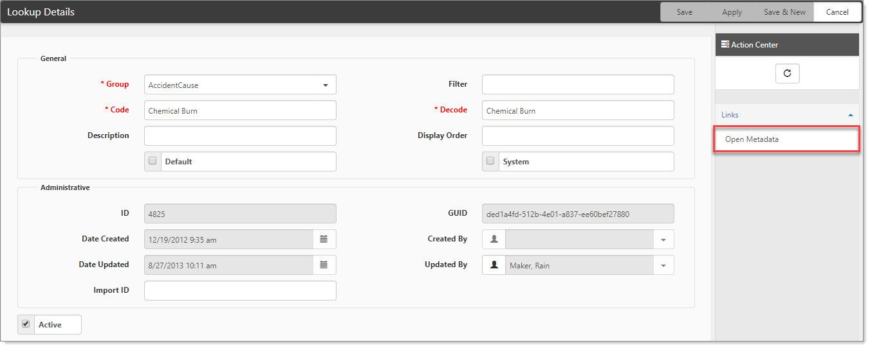Image resolution: width=870 pixels, height=348 pixels.
Task: Click the Action Center heading text
Action: point(754,45)
